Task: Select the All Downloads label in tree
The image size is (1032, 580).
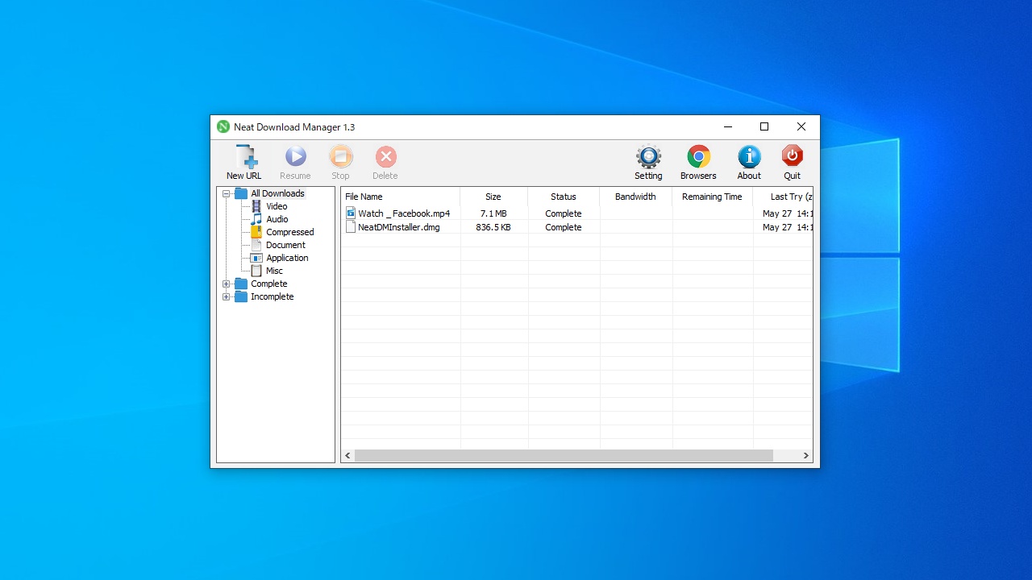Action: [x=277, y=193]
